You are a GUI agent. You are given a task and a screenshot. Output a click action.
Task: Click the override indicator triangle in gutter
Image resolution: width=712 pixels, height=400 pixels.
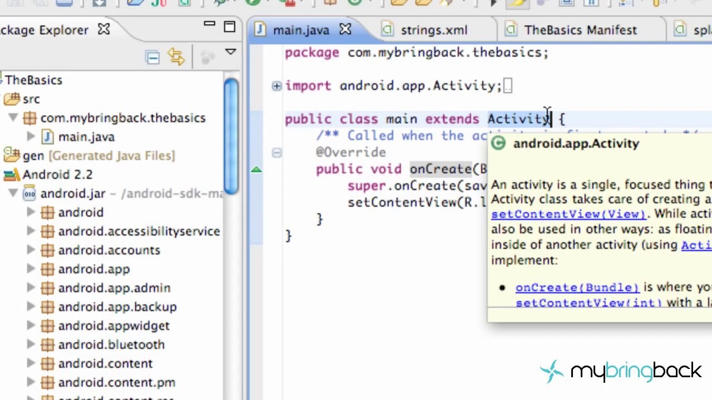(256, 169)
